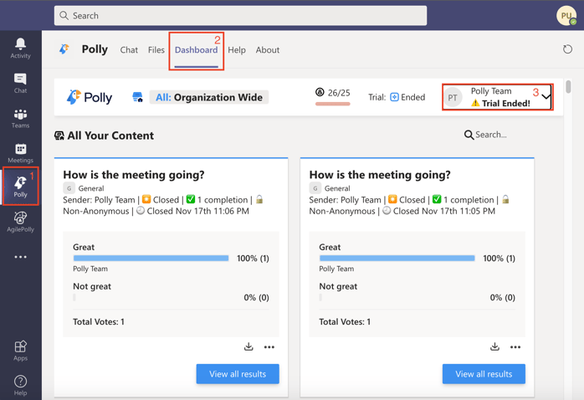Click the 26/25 usage progress bar
Screen dimensions: 584x400
click(x=333, y=104)
